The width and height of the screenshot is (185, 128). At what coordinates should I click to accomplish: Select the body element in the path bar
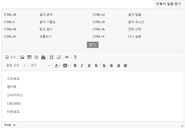pyautogui.click(x=8, y=125)
